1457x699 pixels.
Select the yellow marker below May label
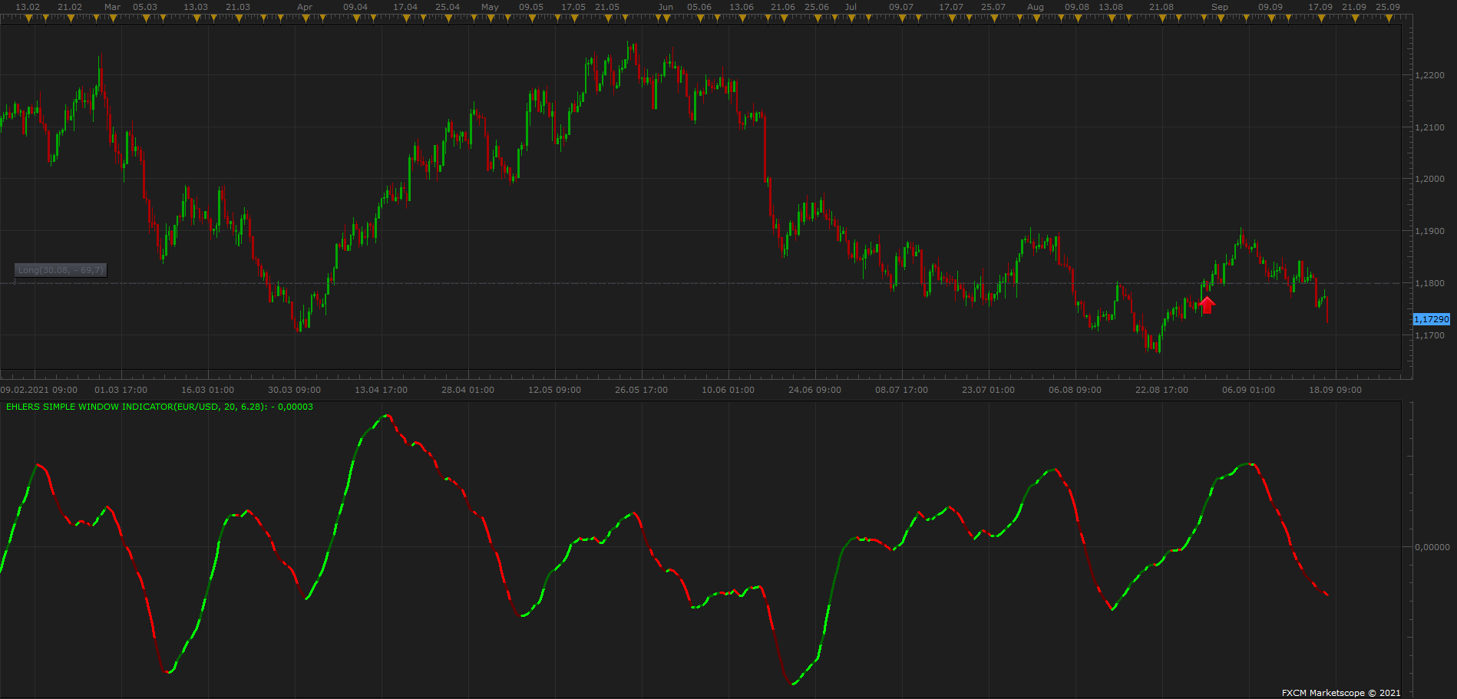pyautogui.click(x=491, y=18)
